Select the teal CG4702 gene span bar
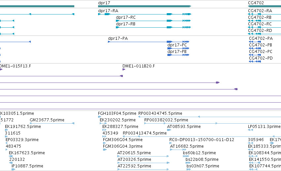The height and width of the screenshot is (171, 281). click(x=264, y=6)
